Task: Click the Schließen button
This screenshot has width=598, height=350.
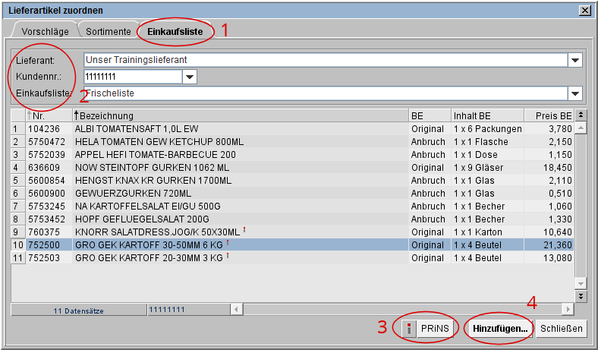Action: pyautogui.click(x=562, y=329)
